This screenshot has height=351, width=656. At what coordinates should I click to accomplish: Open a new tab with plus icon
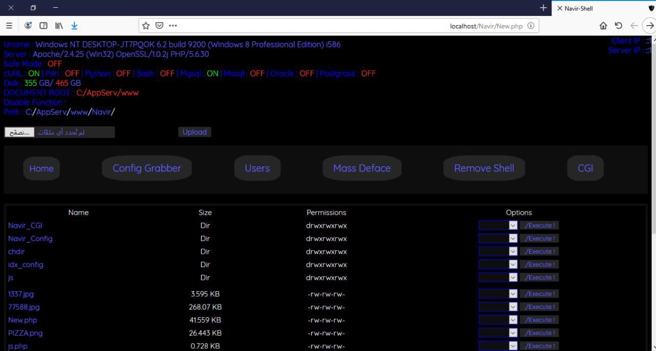tap(543, 8)
